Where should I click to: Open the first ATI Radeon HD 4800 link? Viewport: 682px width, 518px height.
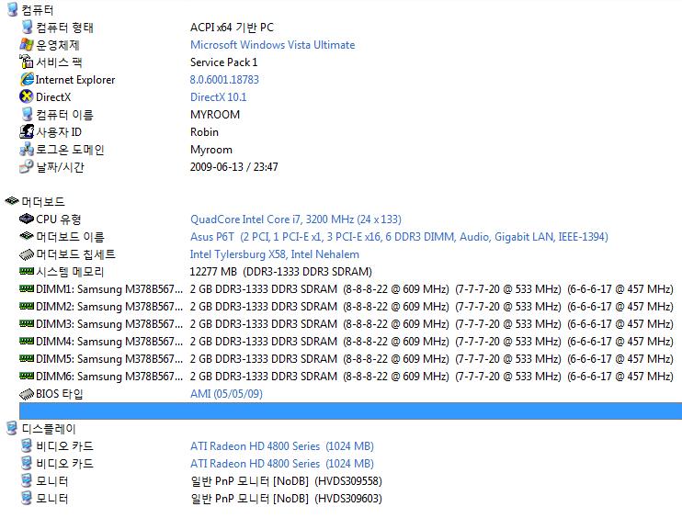282,445
